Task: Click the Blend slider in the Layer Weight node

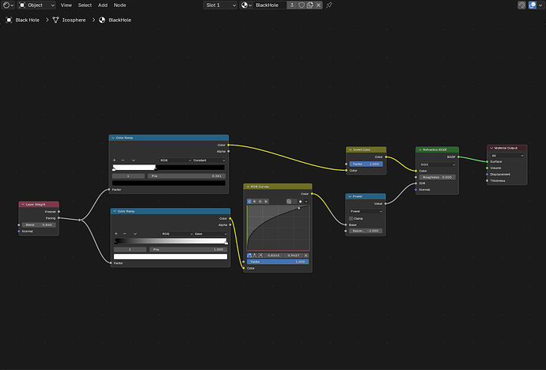Action: pyautogui.click(x=39, y=225)
